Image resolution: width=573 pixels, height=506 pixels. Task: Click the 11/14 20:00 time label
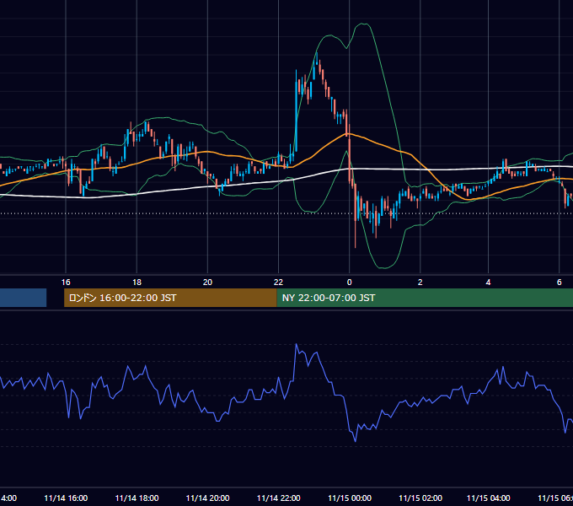click(207, 498)
